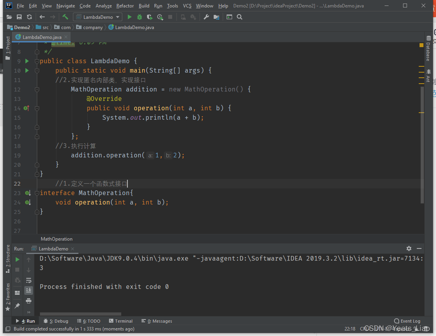Screen dimensions: 436x336
Task: Restore layout icon in Run sidebar
Action: click(x=17, y=292)
